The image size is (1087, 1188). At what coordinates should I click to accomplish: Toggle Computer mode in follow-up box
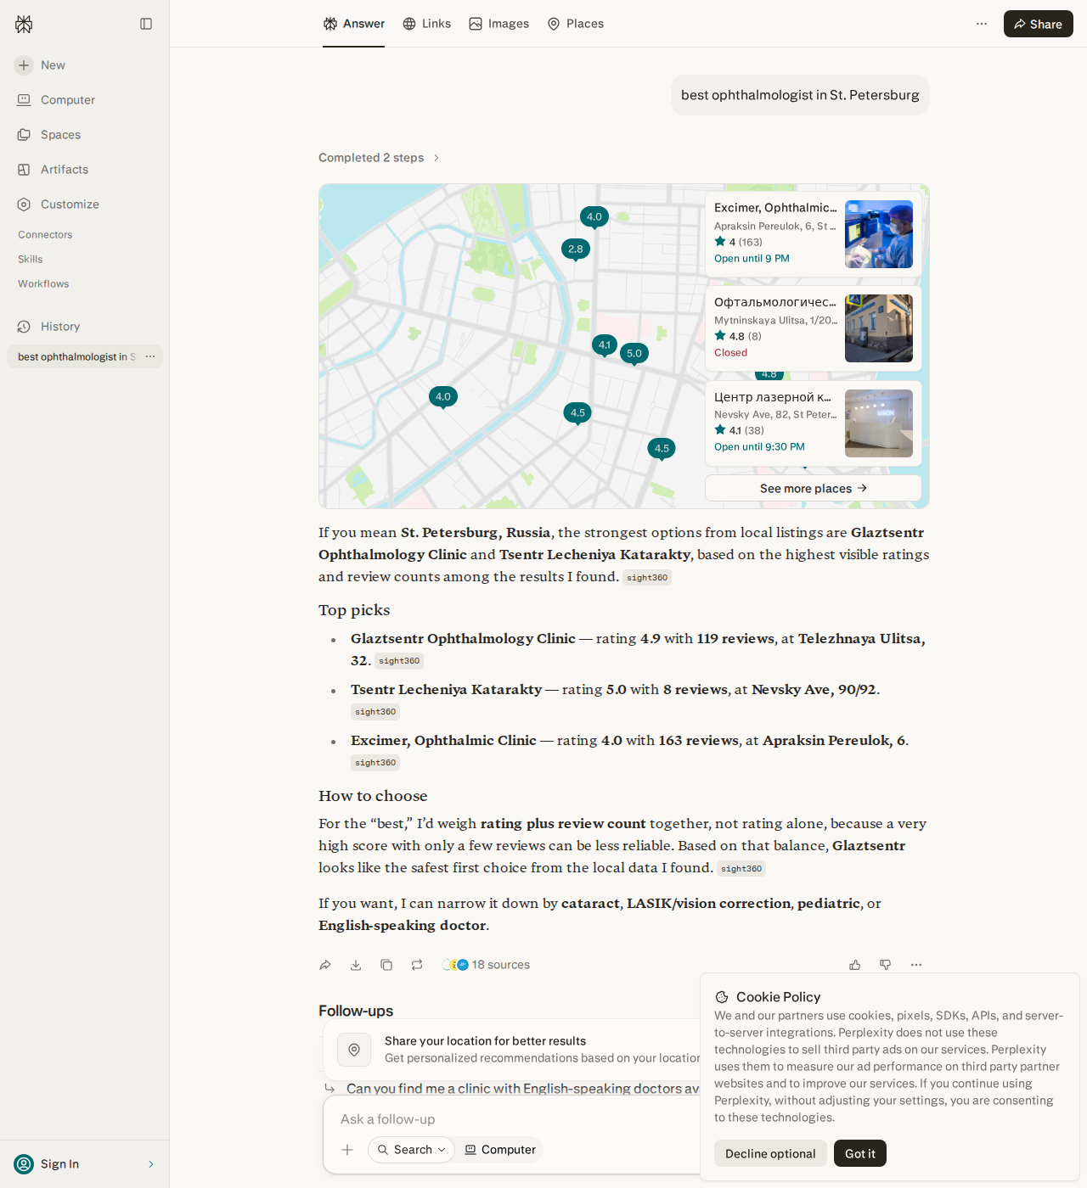click(x=500, y=1150)
